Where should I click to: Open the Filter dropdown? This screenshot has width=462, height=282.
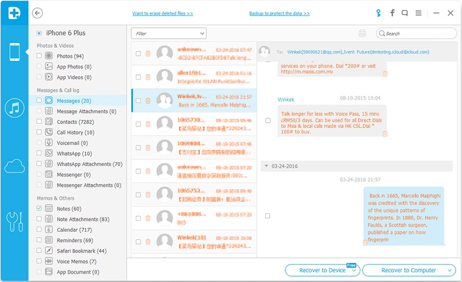[x=169, y=33]
